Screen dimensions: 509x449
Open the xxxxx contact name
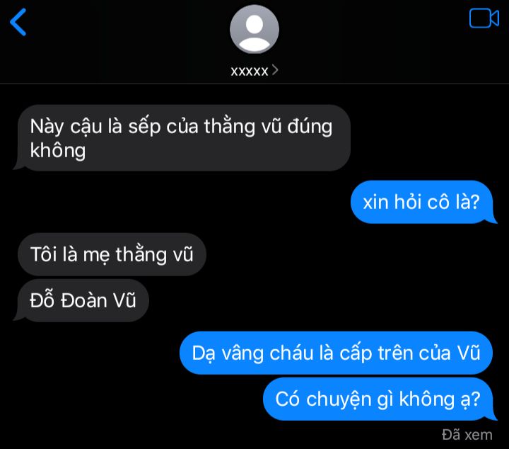coord(250,71)
